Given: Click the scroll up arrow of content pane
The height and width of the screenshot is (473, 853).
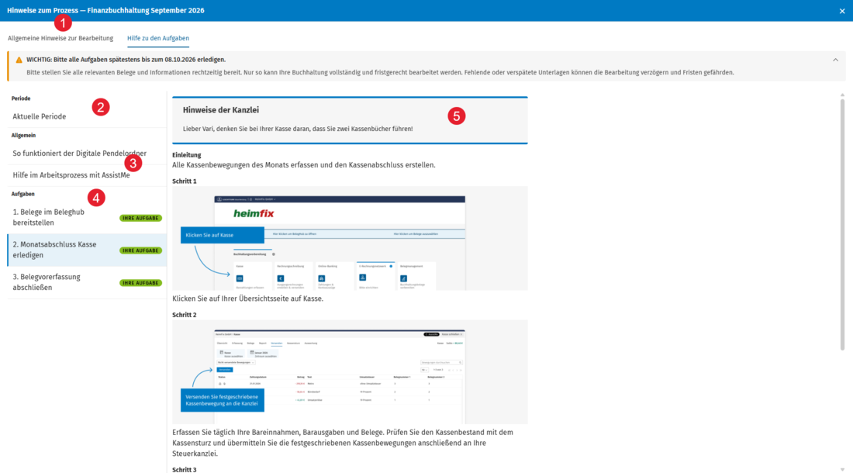Looking at the screenshot, I should tap(842, 95).
